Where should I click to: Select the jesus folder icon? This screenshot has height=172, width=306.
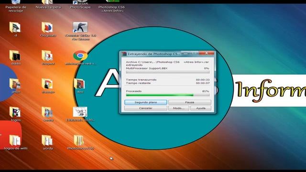pyautogui.click(x=15, y=84)
